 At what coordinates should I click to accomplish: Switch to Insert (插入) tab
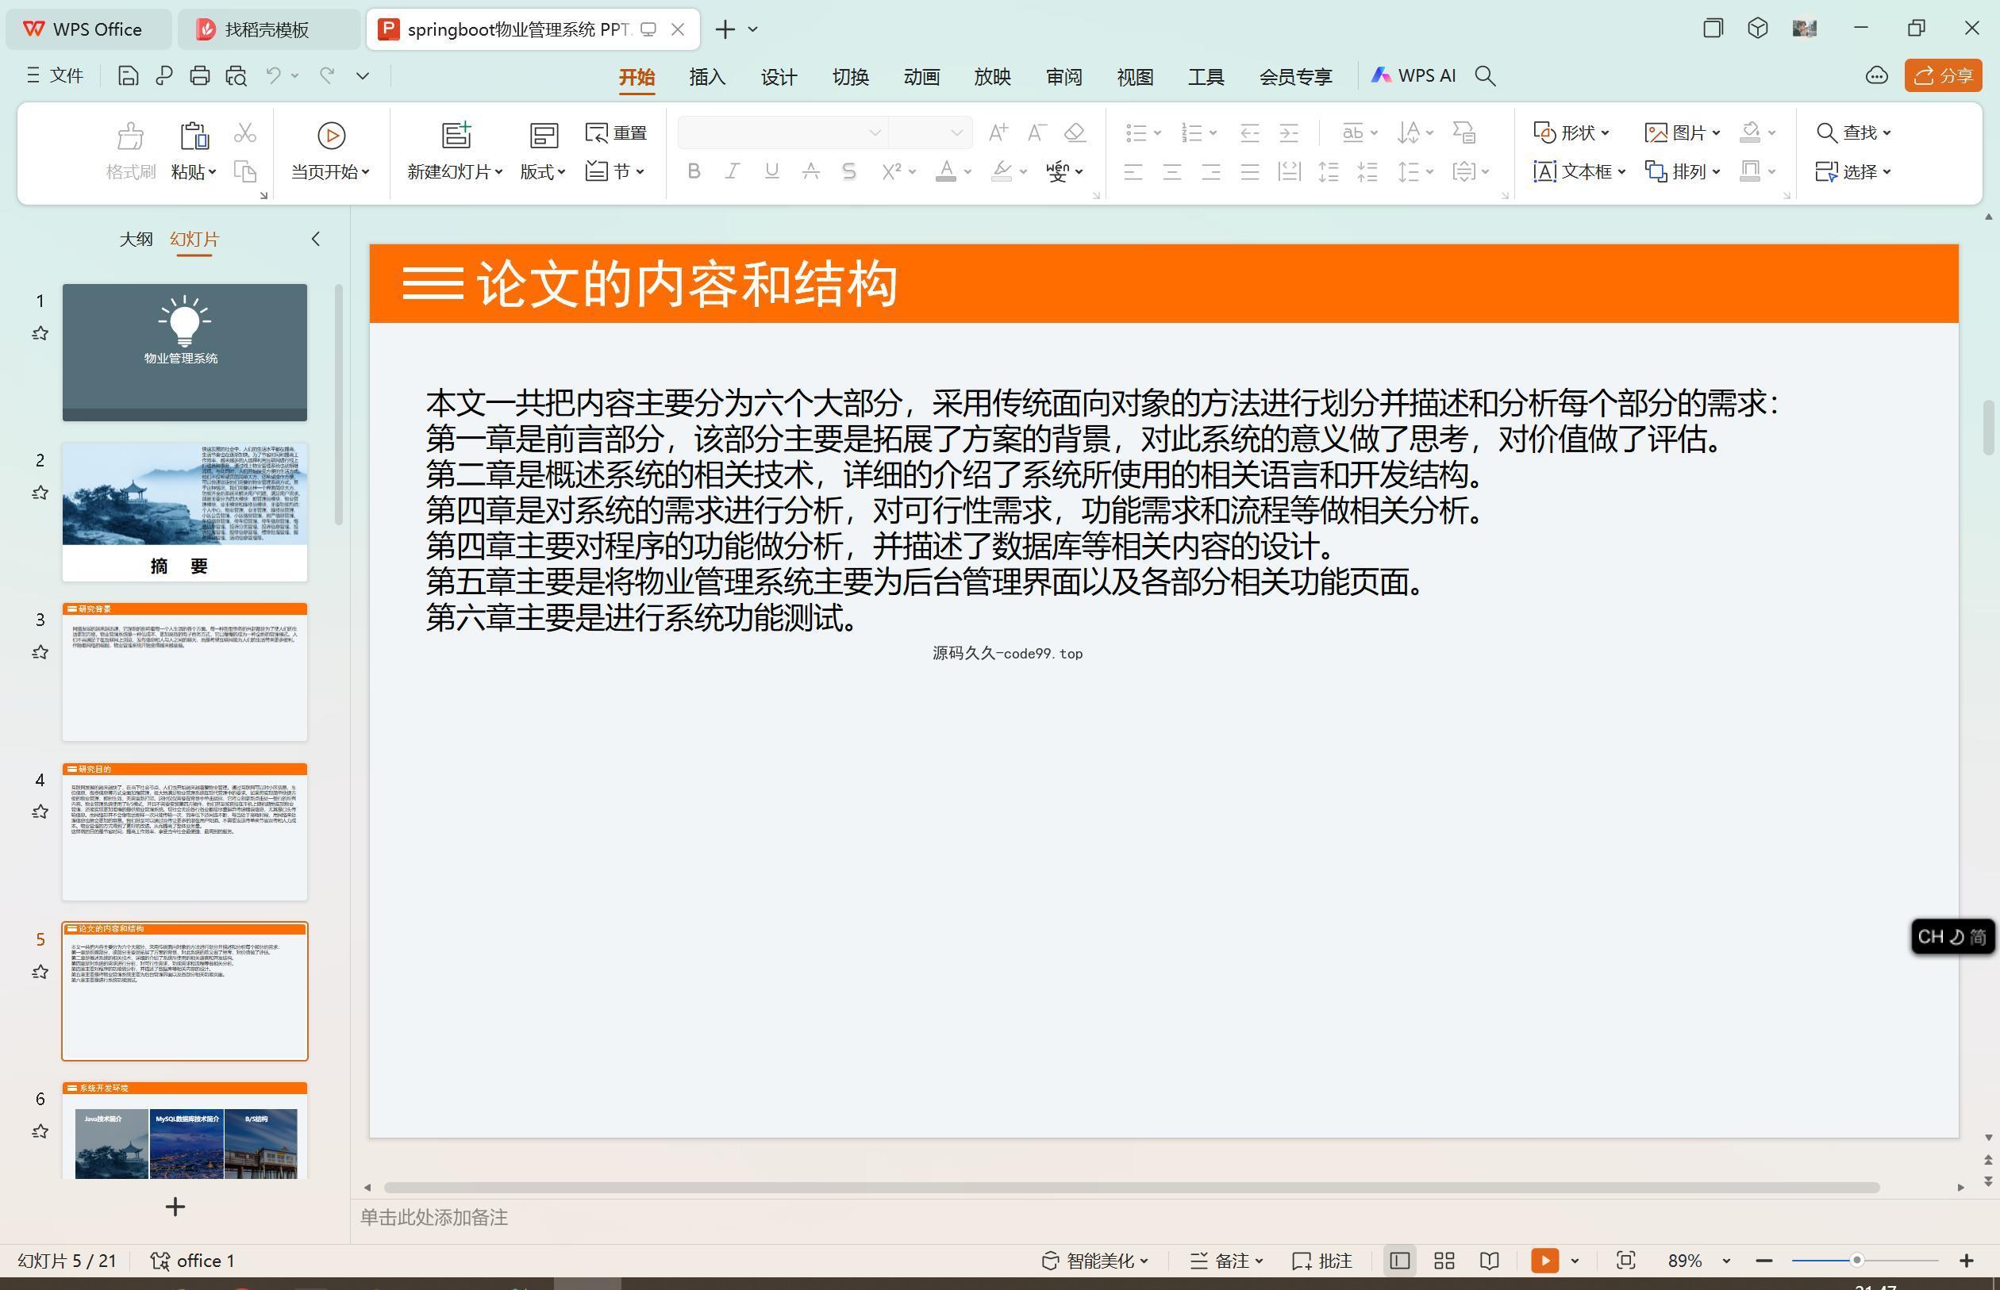pos(707,77)
